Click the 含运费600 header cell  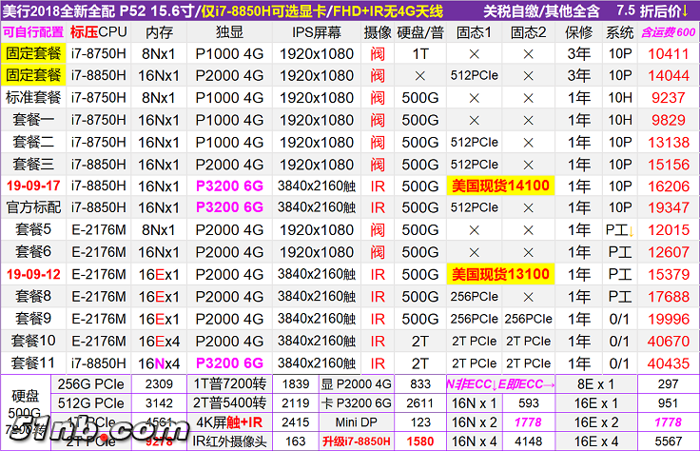tap(668, 32)
